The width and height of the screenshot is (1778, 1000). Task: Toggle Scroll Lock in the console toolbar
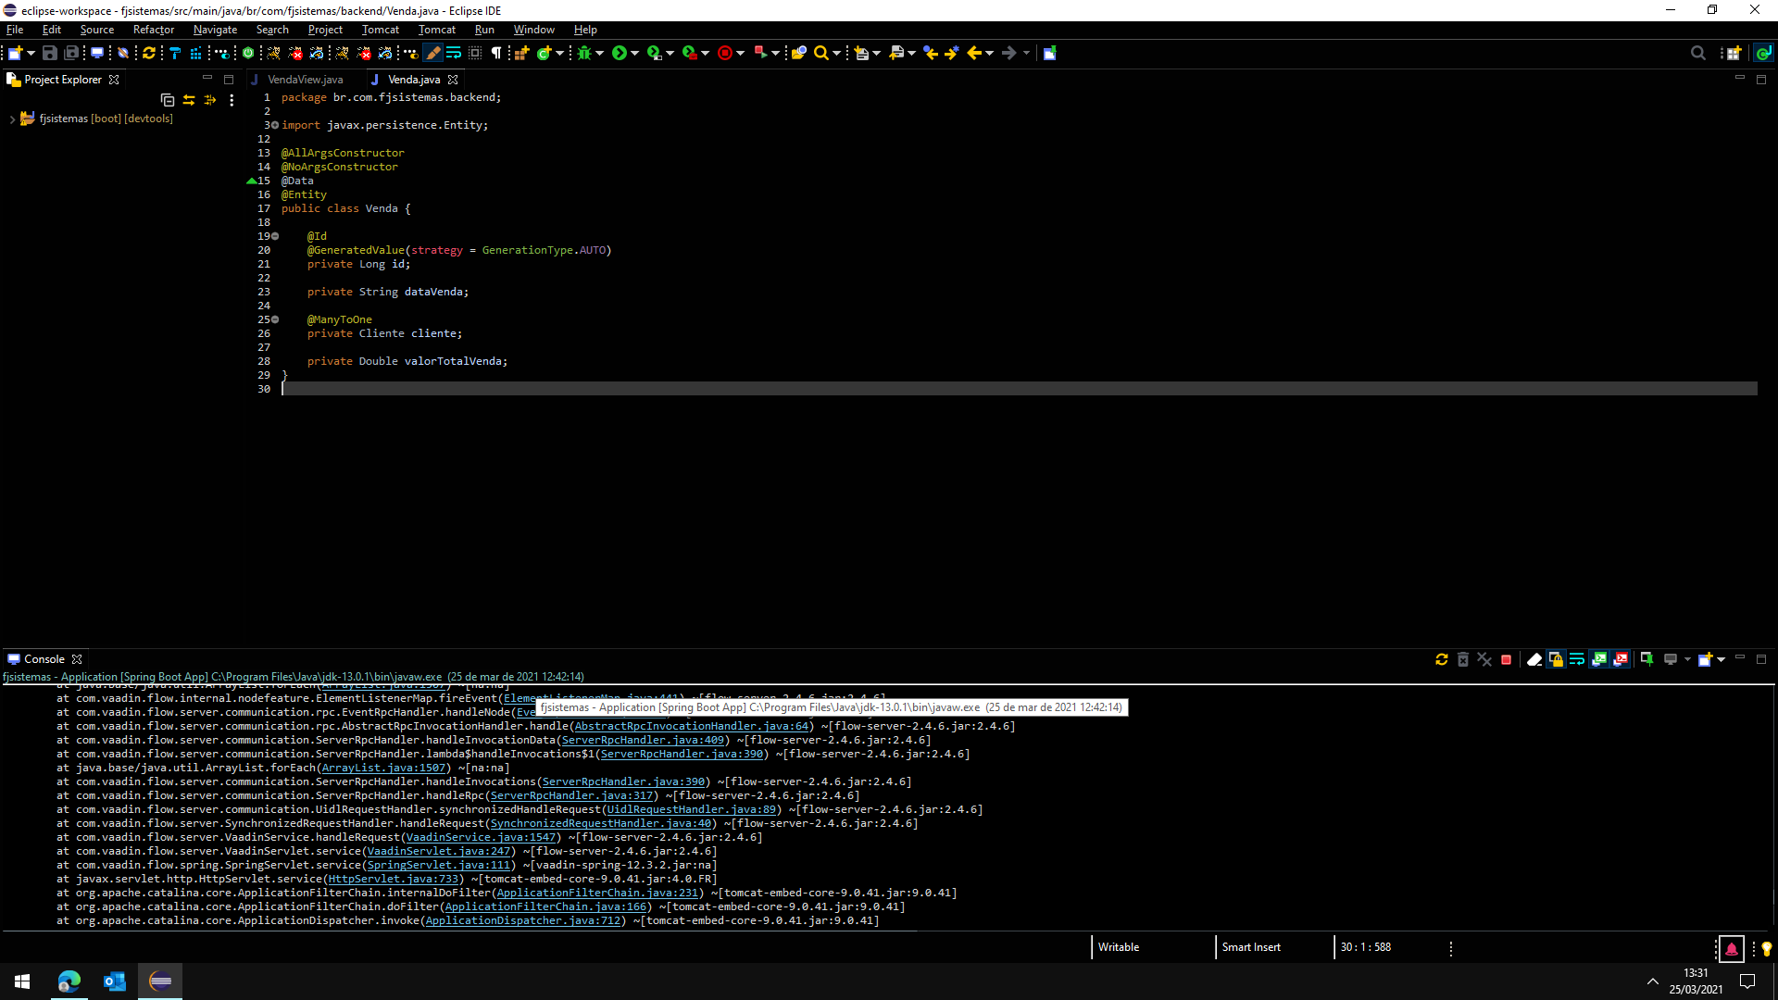(1556, 659)
